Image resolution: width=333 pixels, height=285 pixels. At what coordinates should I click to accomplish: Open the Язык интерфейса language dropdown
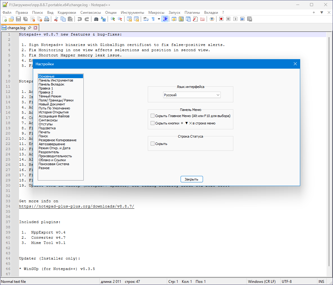point(192,95)
